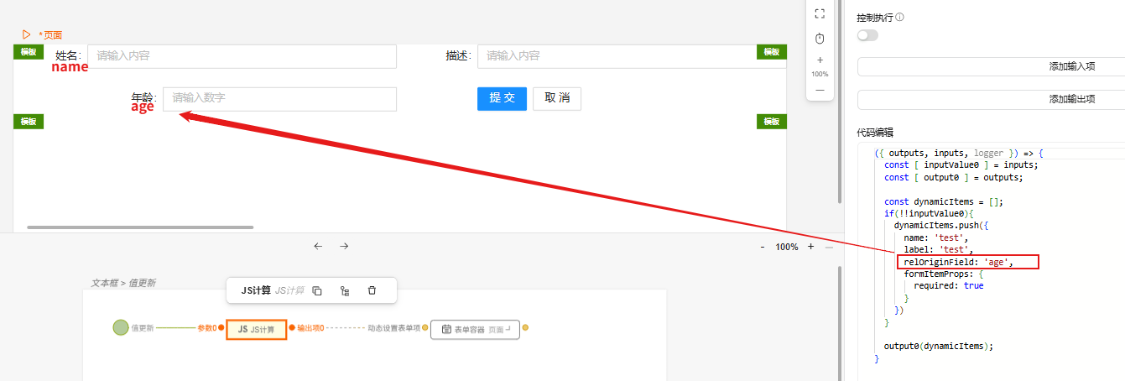
Task: Click the 姓名 text input field
Action: 242,56
